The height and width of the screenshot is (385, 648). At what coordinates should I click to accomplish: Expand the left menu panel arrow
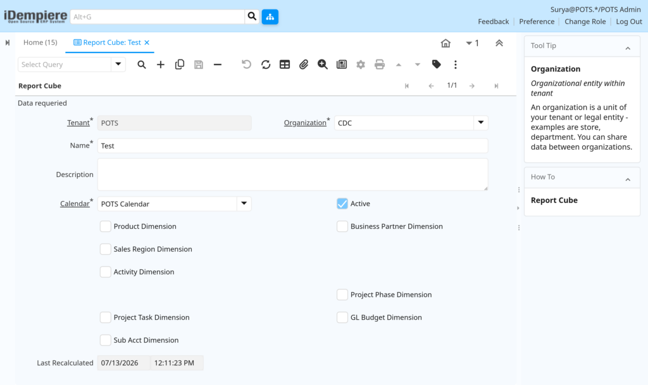pyautogui.click(x=8, y=42)
